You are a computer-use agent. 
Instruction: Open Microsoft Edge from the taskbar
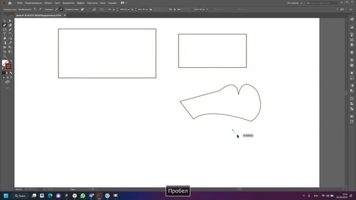tap(50, 196)
